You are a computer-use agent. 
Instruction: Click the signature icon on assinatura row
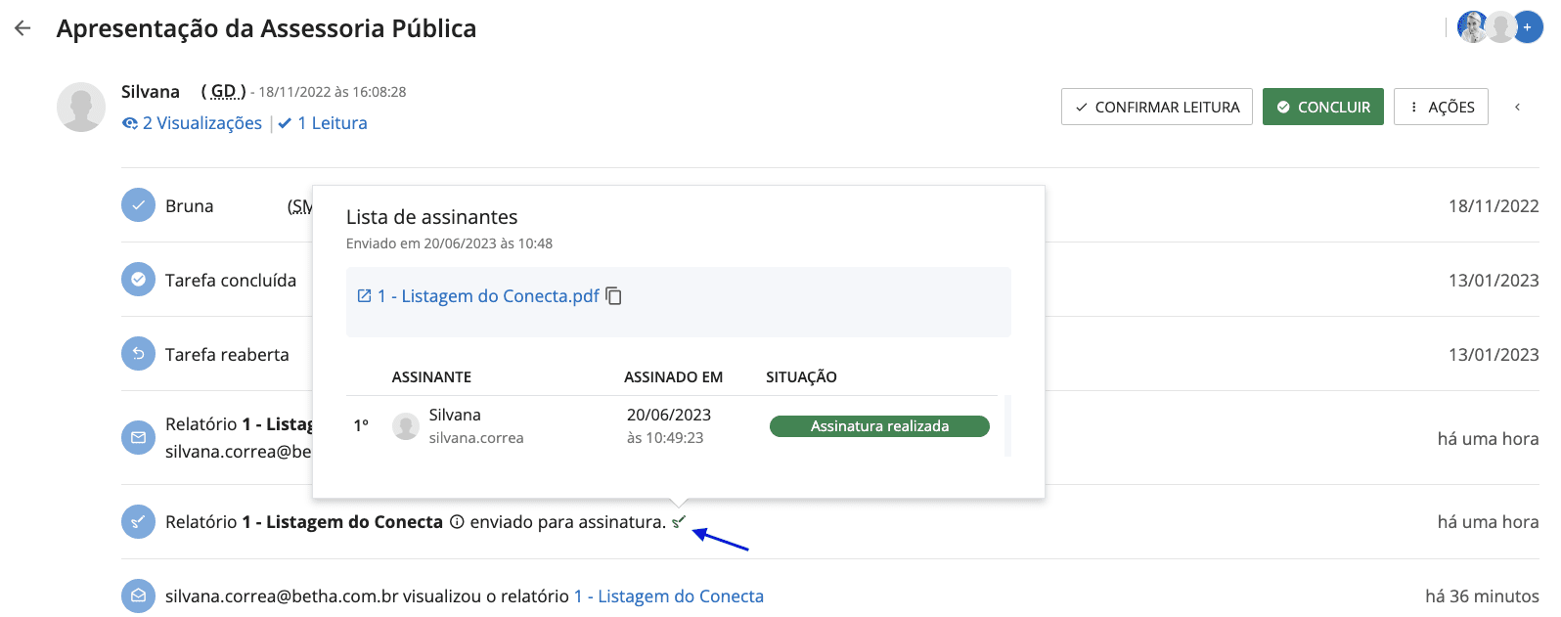point(138,521)
